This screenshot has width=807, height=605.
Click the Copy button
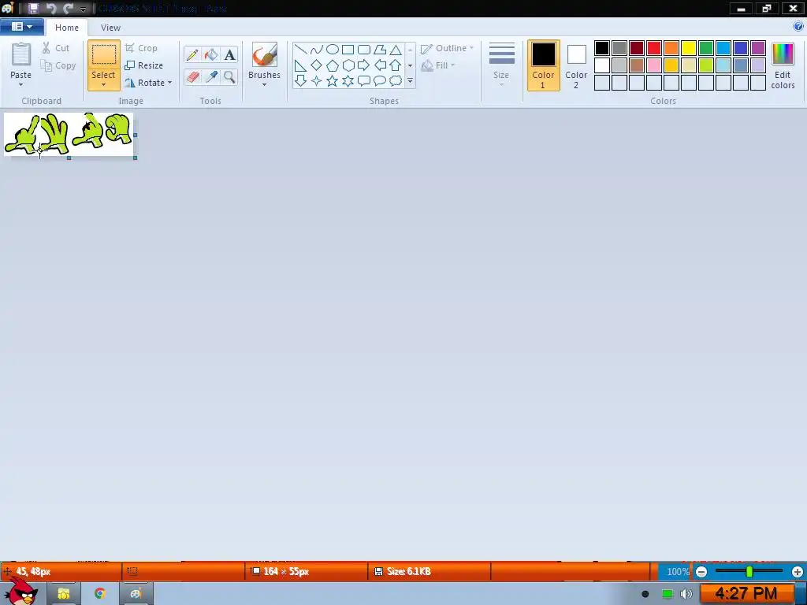tap(58, 65)
